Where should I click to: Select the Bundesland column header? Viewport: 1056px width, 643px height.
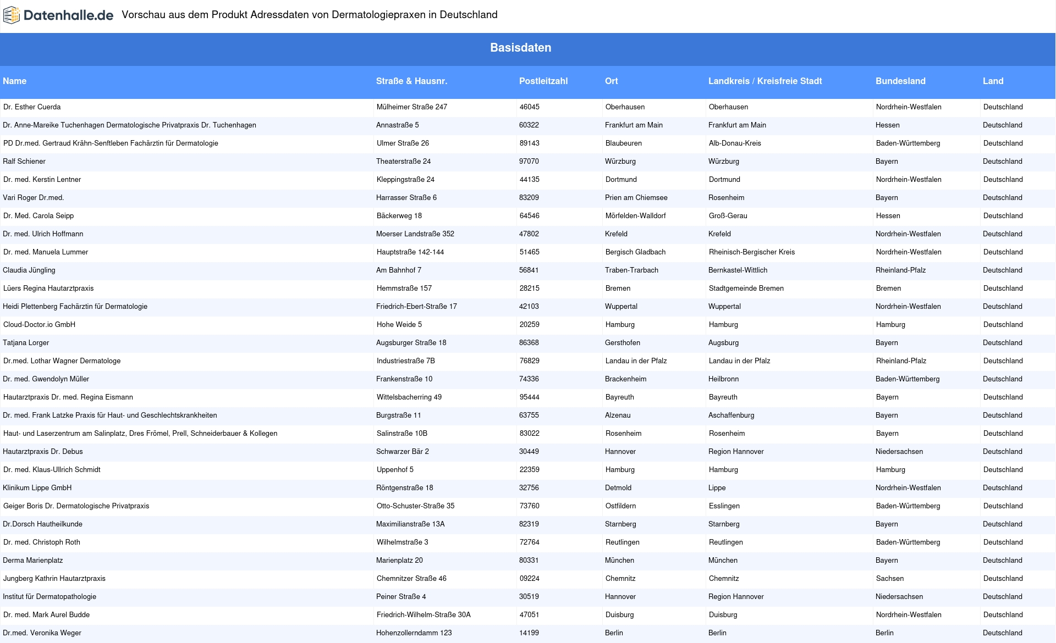point(900,81)
